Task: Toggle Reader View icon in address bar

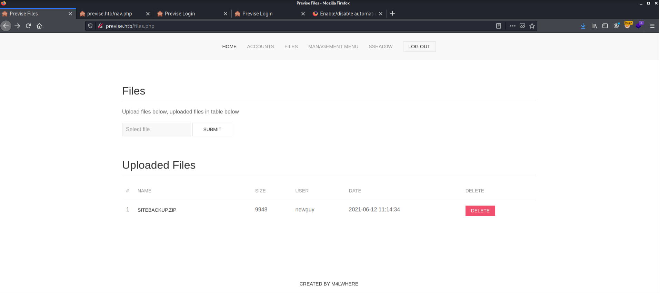Action: (x=498, y=26)
